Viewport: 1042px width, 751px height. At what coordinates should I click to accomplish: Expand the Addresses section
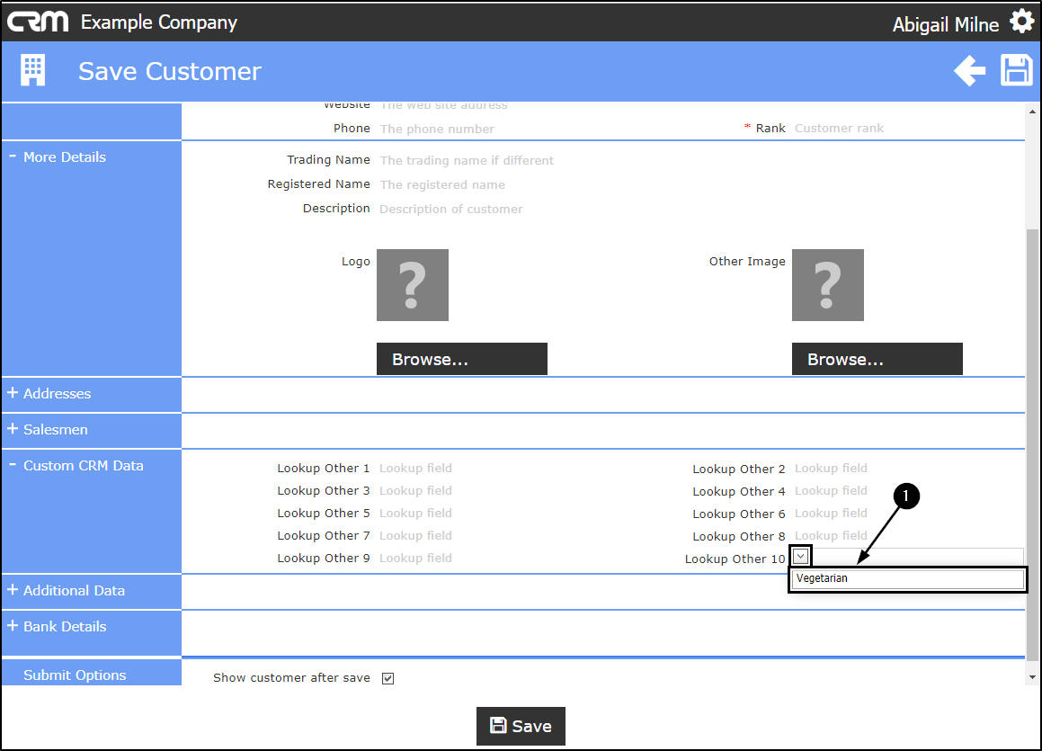[13, 393]
